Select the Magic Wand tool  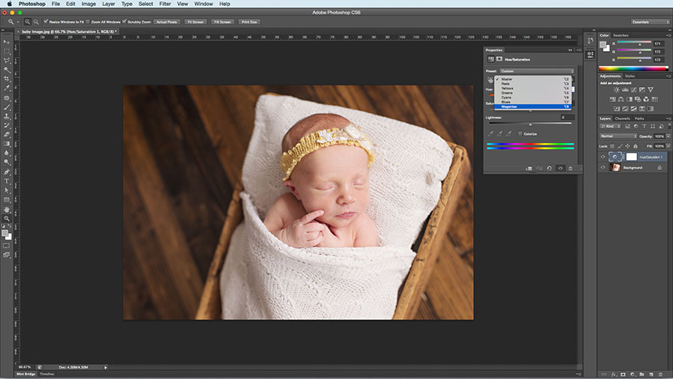click(7, 70)
